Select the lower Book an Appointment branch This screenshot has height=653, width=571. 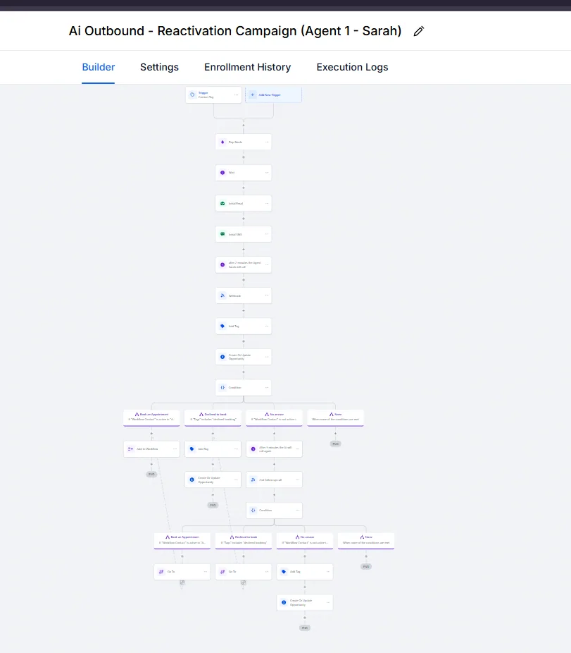(182, 541)
